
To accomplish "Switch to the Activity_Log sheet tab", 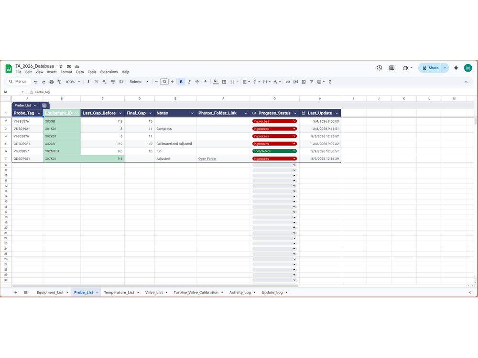I will tap(240, 292).
